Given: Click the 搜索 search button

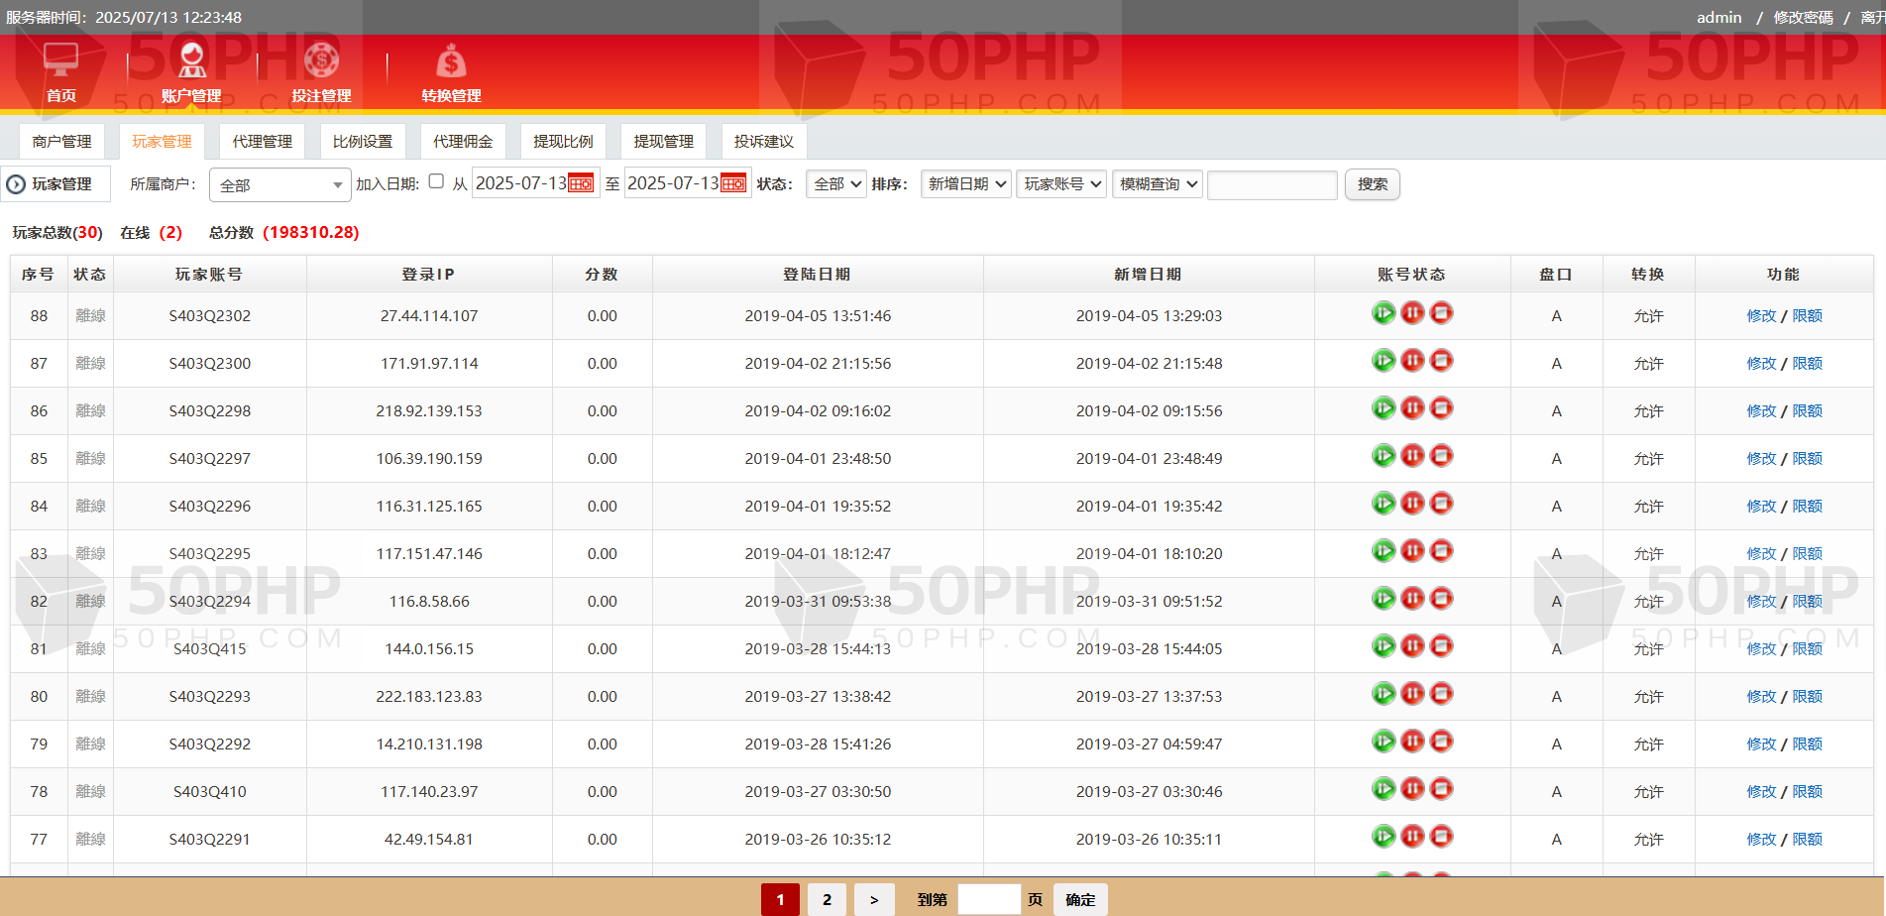Looking at the screenshot, I should pyautogui.click(x=1372, y=184).
